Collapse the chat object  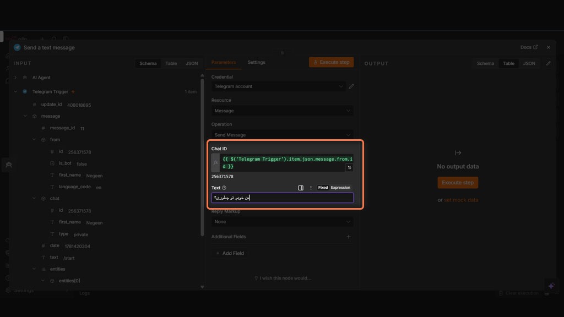34,198
